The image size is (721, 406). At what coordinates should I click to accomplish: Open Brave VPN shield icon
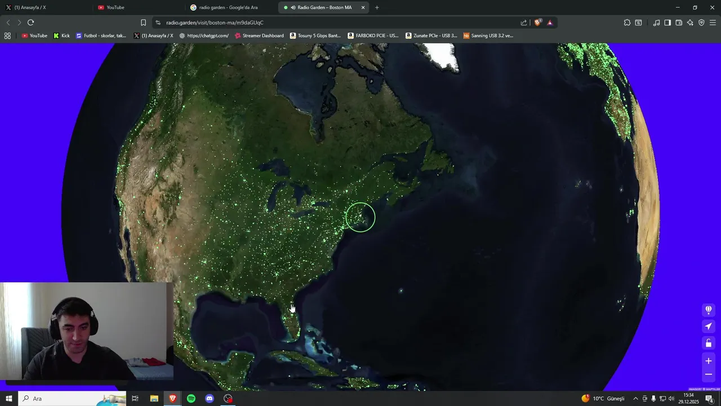coord(701,23)
